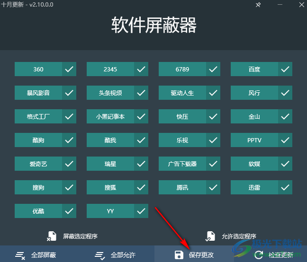Click the 爱奇艺 label button
The height and width of the screenshot is (262, 307).
38,164
